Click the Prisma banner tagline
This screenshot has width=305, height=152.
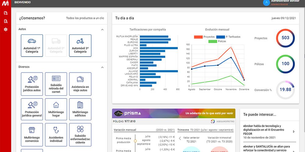pyautogui.click(x=209, y=113)
